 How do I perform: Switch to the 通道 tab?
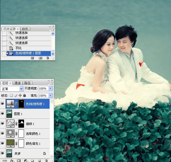[x=18, y=83]
